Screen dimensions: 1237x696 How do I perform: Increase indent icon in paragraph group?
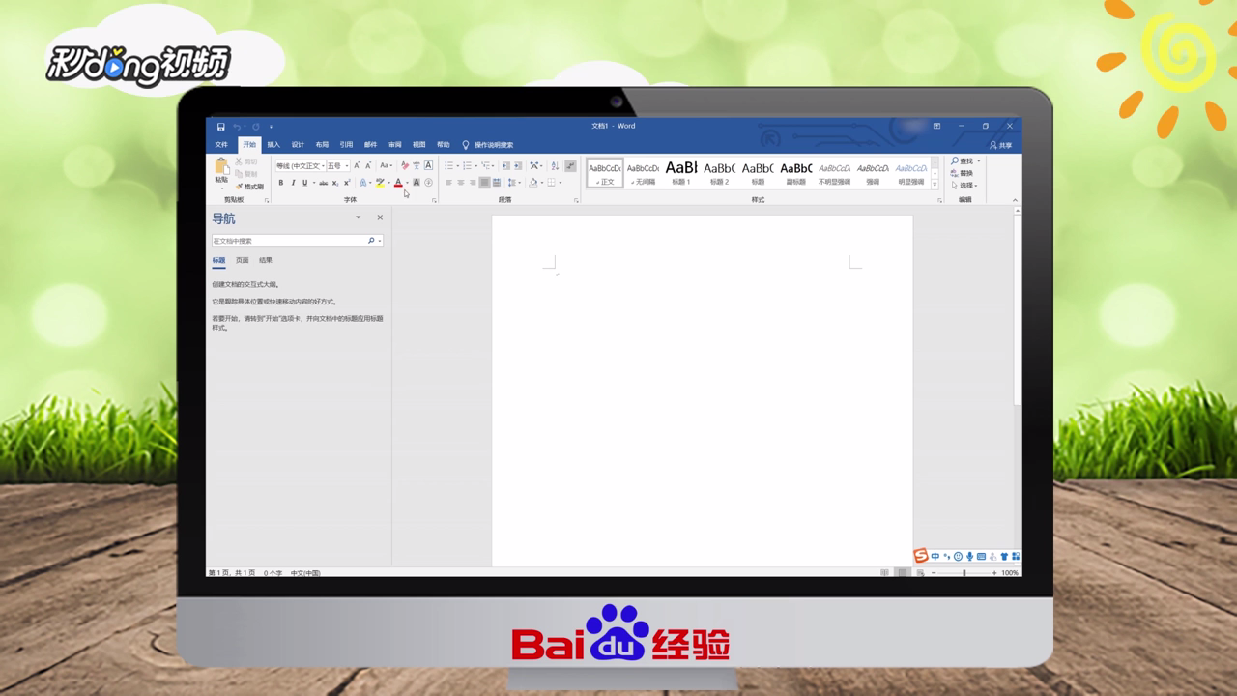coord(517,165)
